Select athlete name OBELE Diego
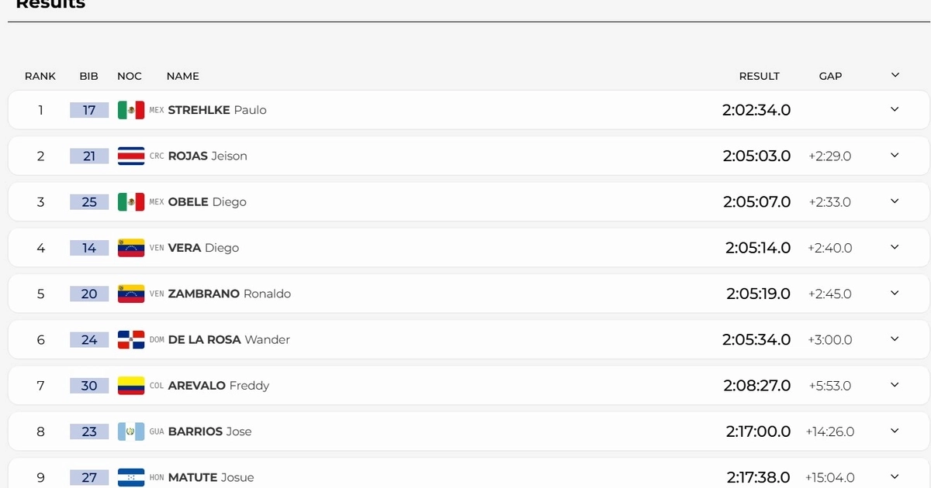This screenshot has width=931, height=488. point(207,201)
